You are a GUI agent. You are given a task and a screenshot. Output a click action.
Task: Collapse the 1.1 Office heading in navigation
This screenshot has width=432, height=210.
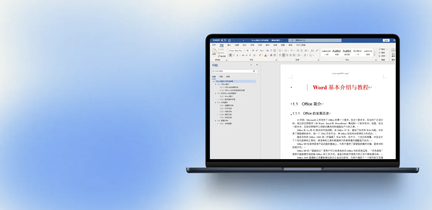[216, 84]
